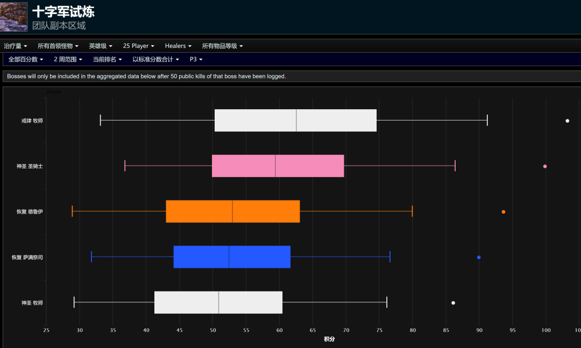Open the Healers role dropdown
The image size is (581, 348).
178,46
